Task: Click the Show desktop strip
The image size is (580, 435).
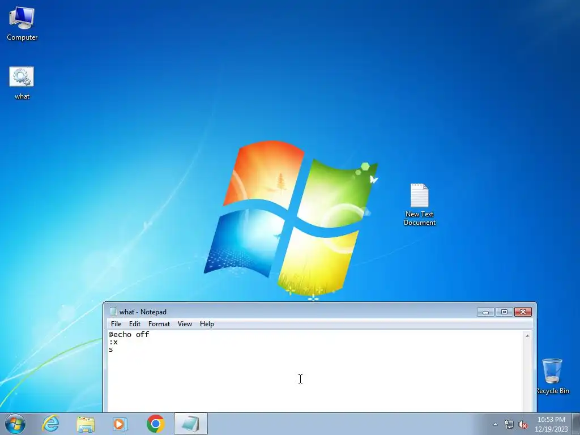Action: 576,424
